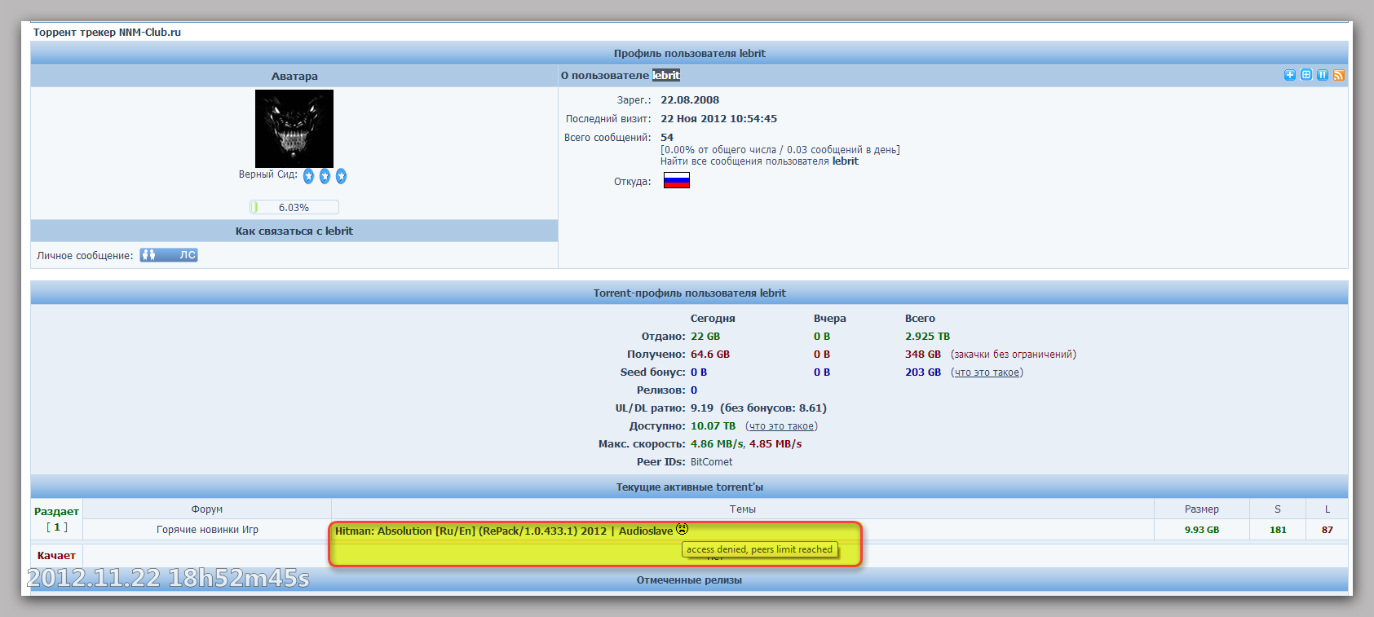1374x617 pixels.
Task: Click the boxed-plus expand icon in header
Action: tap(1306, 75)
